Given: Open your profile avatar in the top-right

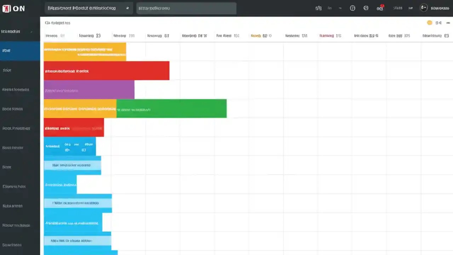Looking at the screenshot, I should pos(424,8).
